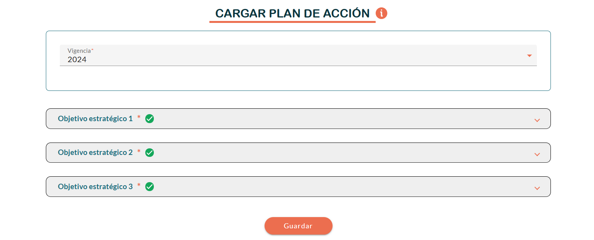Click the orange info icon beside the title
This screenshot has width=594, height=240.
tap(381, 13)
